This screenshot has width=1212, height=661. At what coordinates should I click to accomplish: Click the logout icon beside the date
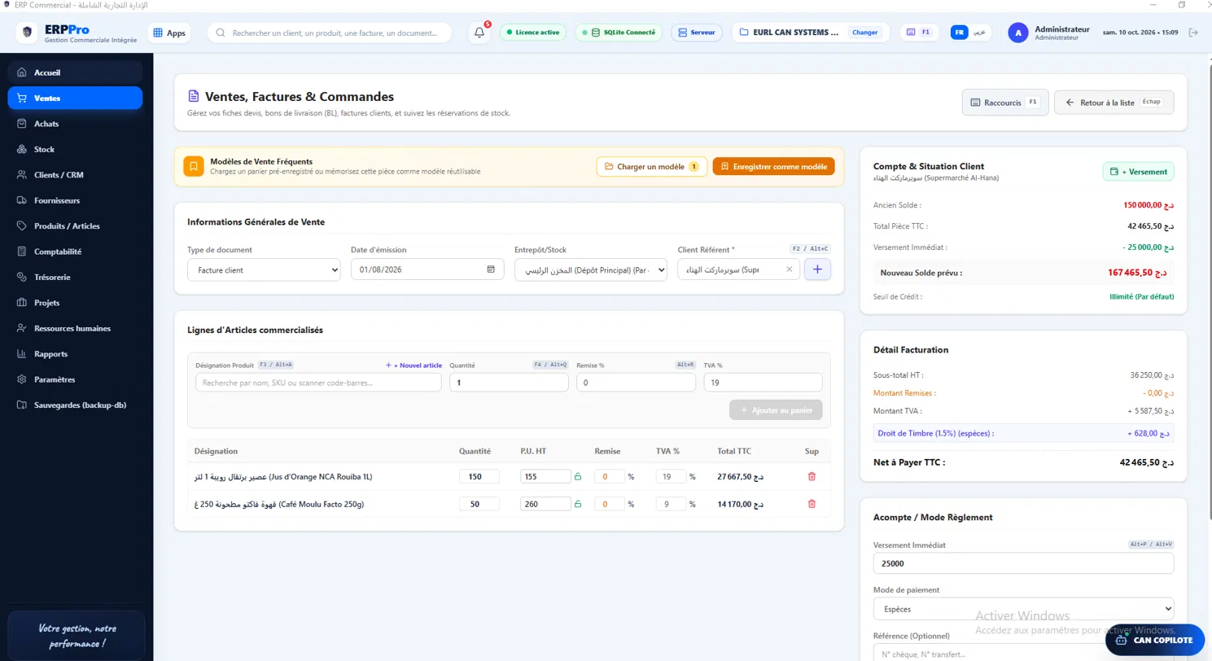click(1193, 33)
